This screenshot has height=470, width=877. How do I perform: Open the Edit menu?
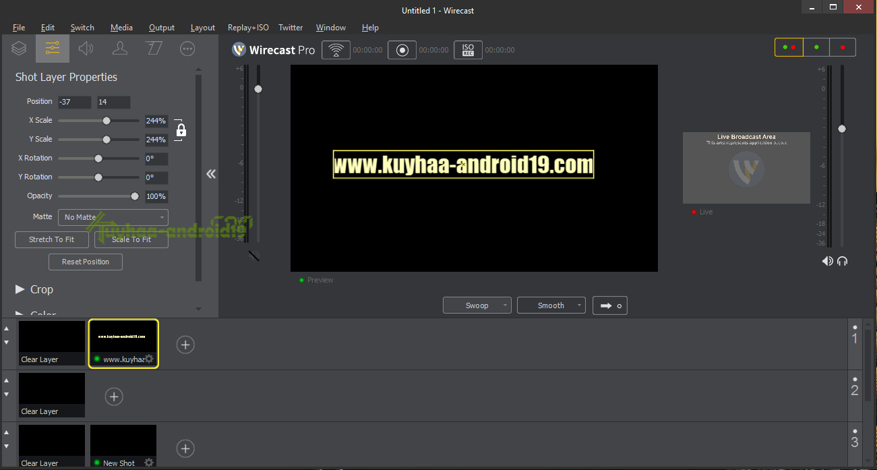48,28
